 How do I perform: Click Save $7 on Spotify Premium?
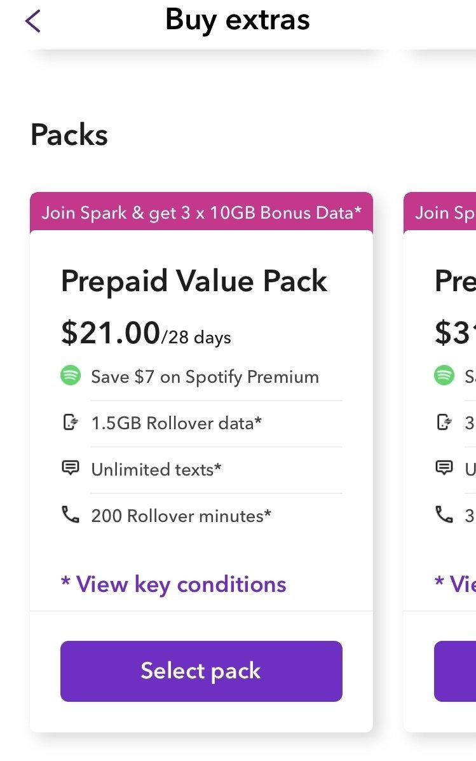pyautogui.click(x=205, y=376)
